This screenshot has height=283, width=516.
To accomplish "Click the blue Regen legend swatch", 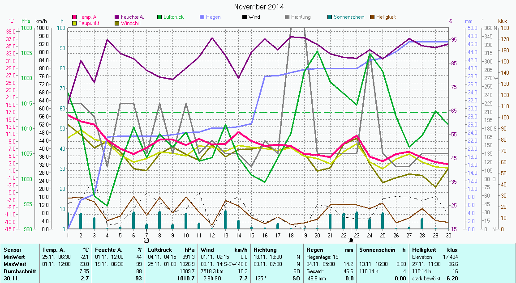I will click(202, 17).
